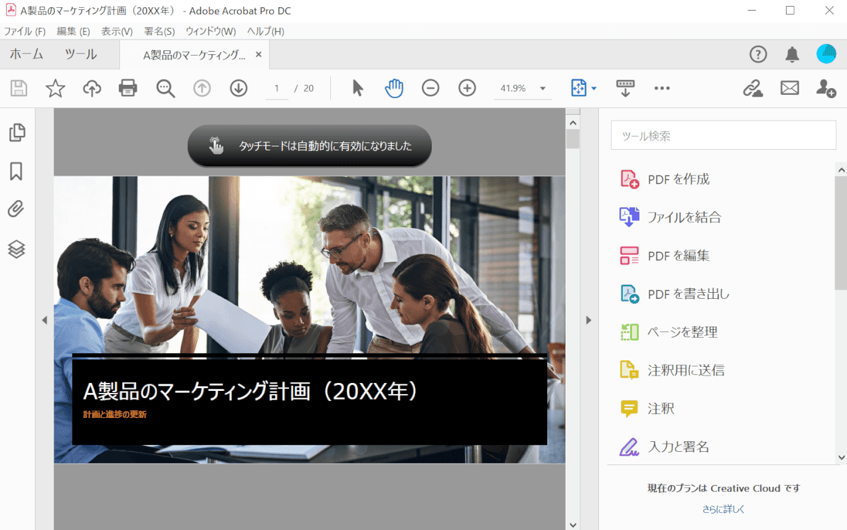The height and width of the screenshot is (530, 847).
Task: Click 注釈用に送信 tool
Action: pos(672,370)
